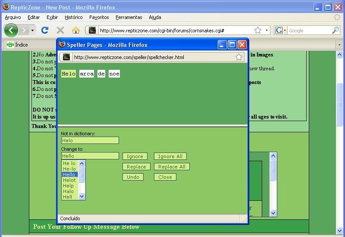Click the Change to text field

pos(90,156)
